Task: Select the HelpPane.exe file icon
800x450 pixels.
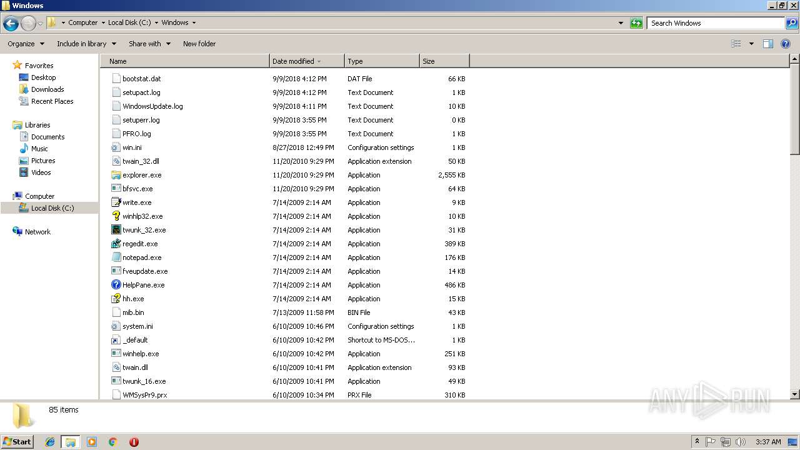Action: (116, 285)
